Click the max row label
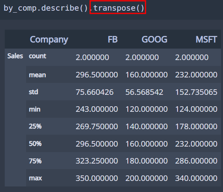223x192 pixels. (x=36, y=178)
